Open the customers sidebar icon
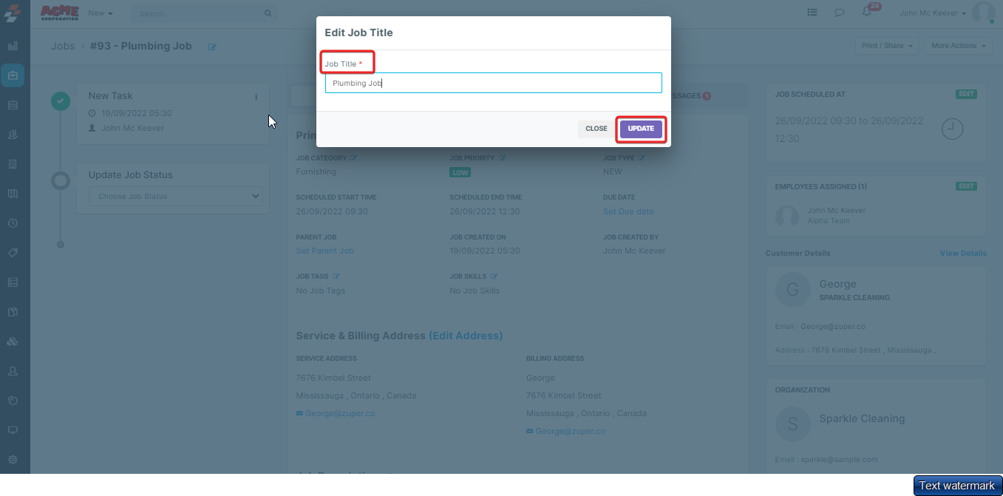1003x496 pixels. coord(13,135)
